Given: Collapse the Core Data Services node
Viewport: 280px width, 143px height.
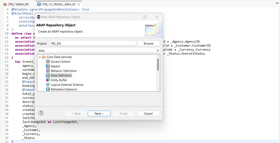Looking at the screenshot, I should click(40, 57).
